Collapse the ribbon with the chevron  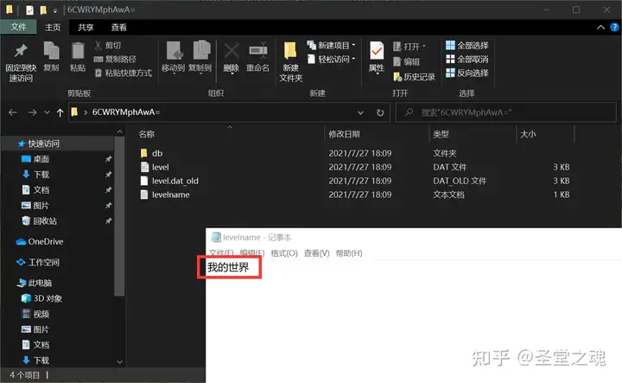click(600, 27)
